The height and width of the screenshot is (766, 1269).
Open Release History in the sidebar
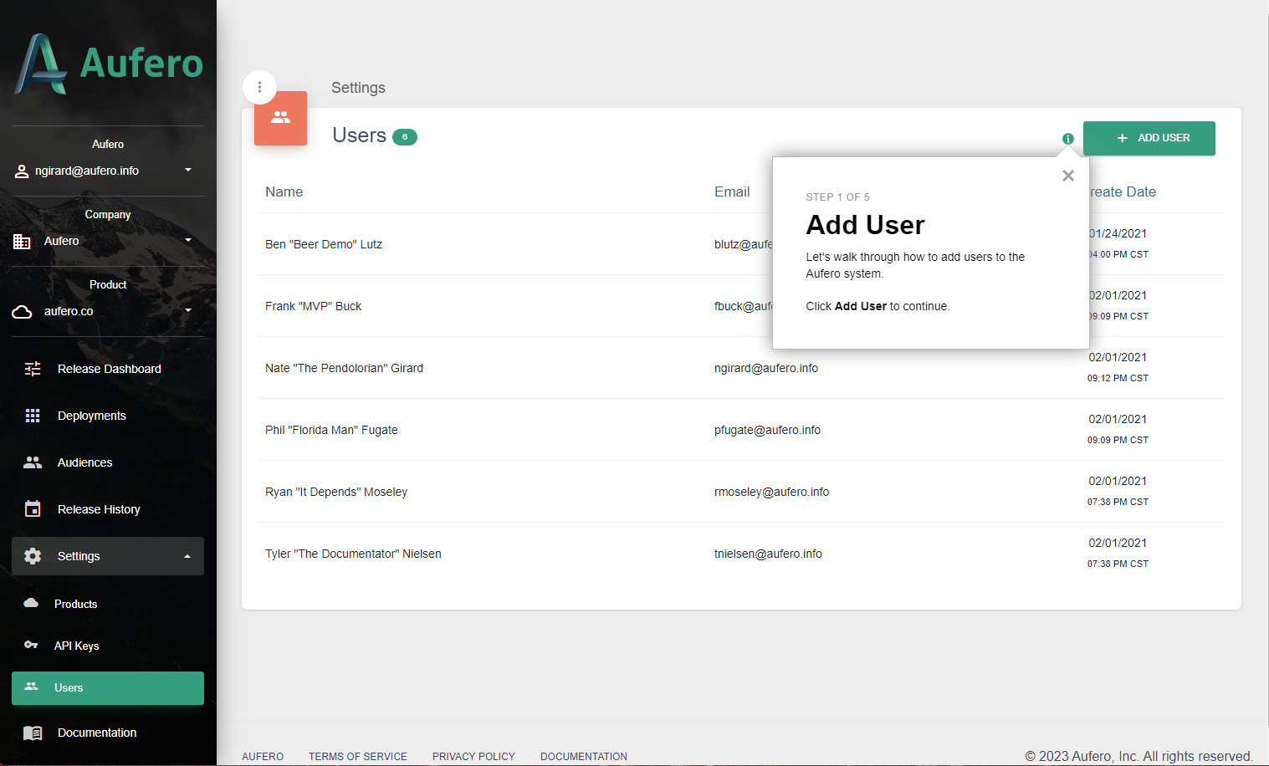click(98, 509)
